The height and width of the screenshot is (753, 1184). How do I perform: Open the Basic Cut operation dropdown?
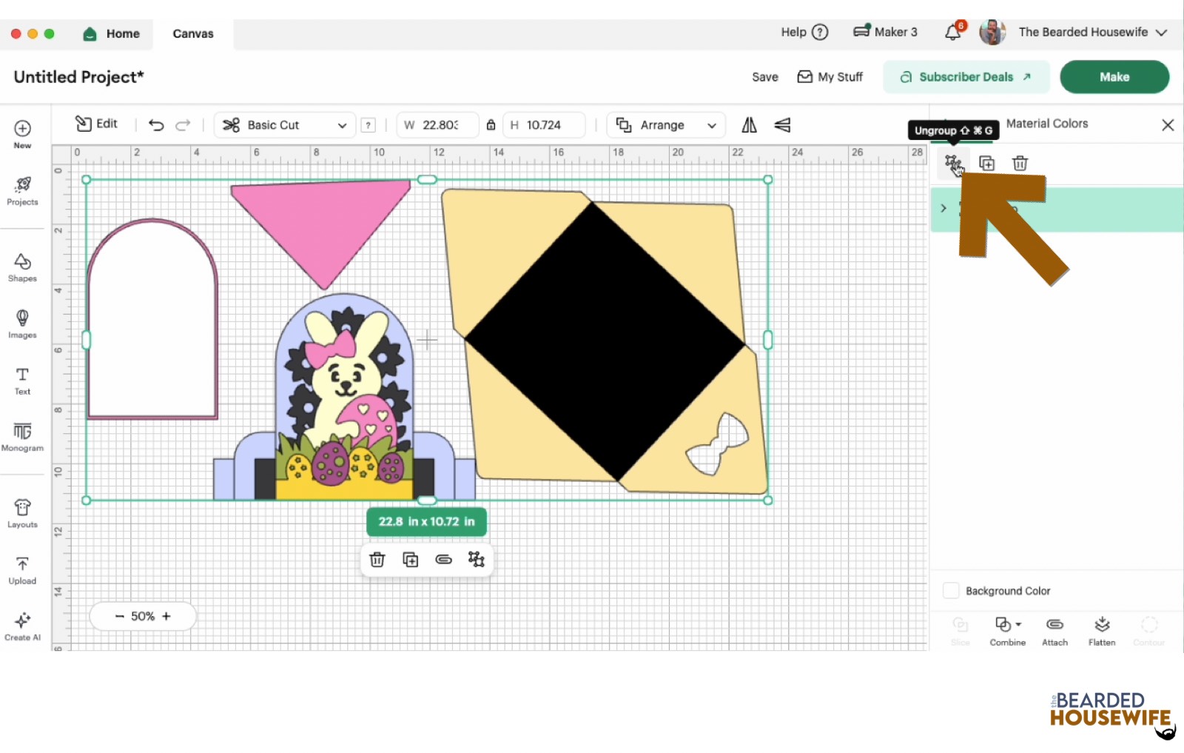coord(285,125)
